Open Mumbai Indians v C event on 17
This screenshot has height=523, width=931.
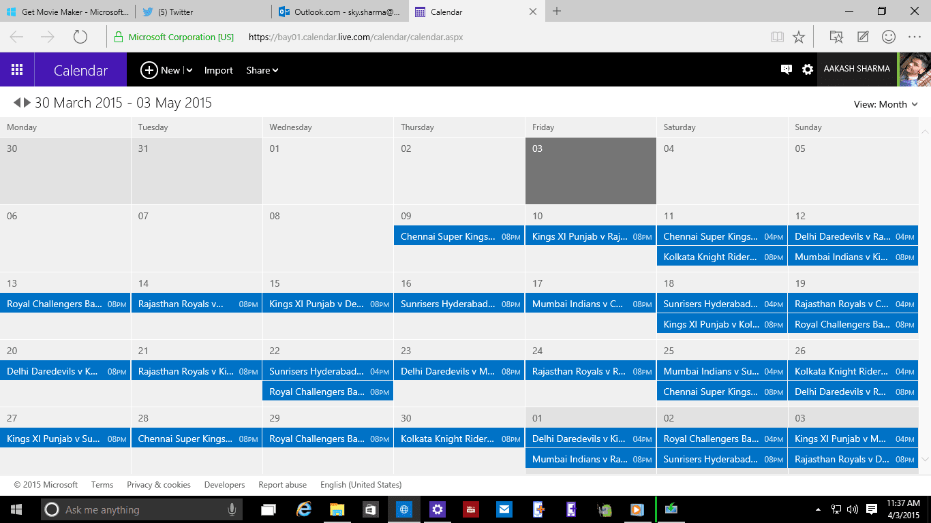[591, 304]
